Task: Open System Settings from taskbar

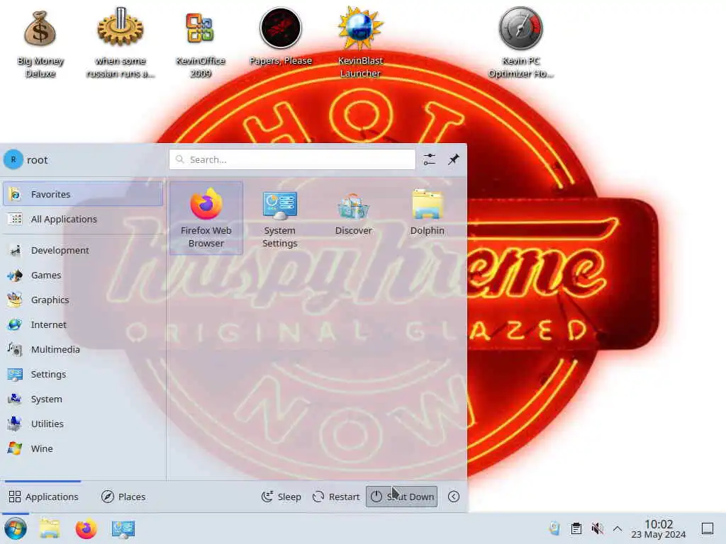Action: (123, 528)
